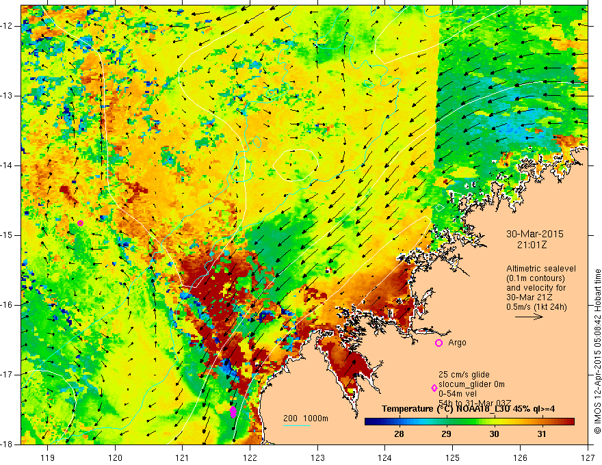Image resolution: width=602 pixels, height=465 pixels.
Task: Click the colorbar label 28
Action: tap(399, 434)
